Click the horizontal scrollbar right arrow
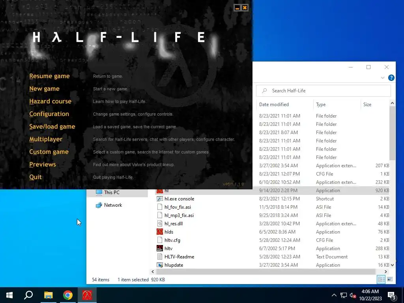404x303 pixels. click(386, 271)
